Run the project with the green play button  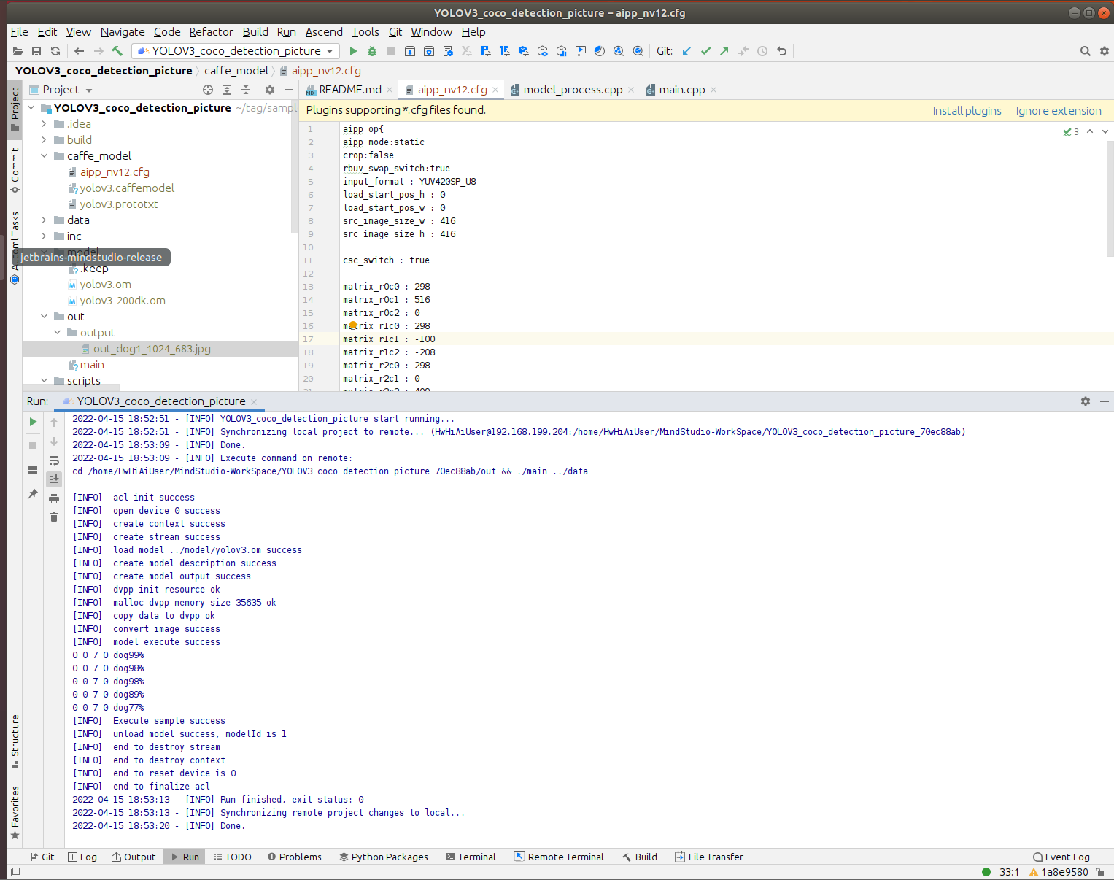[x=353, y=51]
